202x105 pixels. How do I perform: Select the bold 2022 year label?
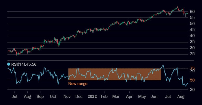[92, 96]
